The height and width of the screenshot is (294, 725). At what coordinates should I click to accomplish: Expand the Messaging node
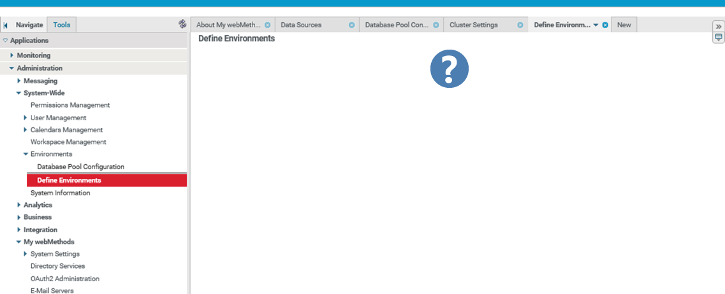pos(19,81)
